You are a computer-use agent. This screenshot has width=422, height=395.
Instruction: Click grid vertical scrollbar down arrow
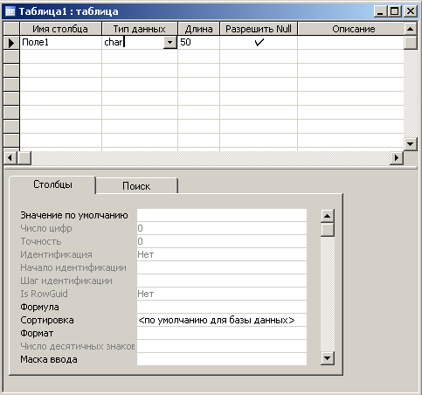pyautogui.click(x=410, y=144)
